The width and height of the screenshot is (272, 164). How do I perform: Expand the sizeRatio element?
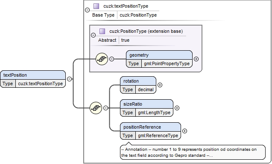pos(177,108)
